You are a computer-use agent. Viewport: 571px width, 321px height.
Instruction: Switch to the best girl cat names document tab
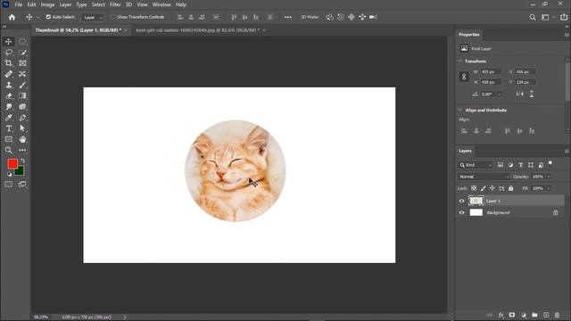[197, 30]
